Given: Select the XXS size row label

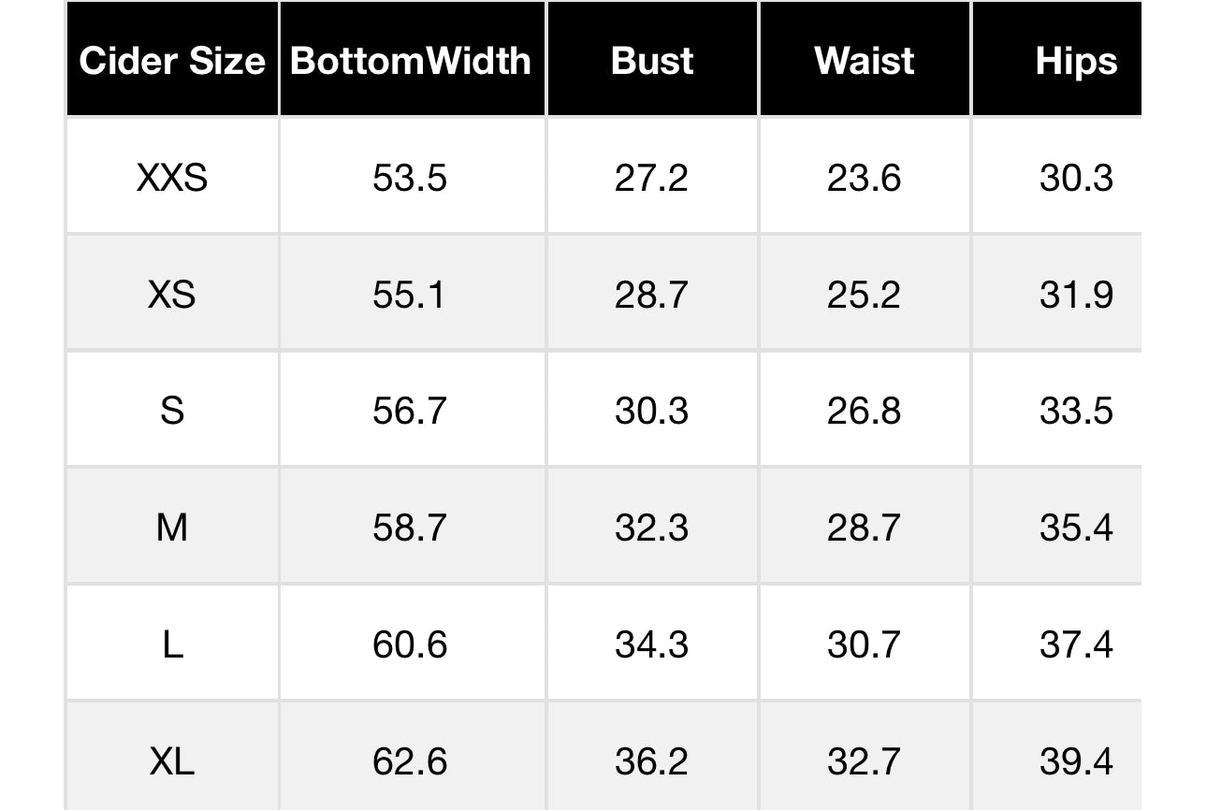Looking at the screenshot, I should pos(172,177).
